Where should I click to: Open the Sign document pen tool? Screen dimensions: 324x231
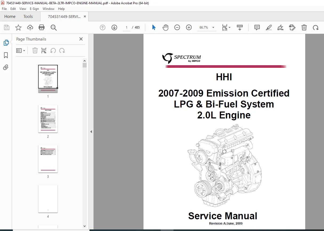[x=280, y=27]
